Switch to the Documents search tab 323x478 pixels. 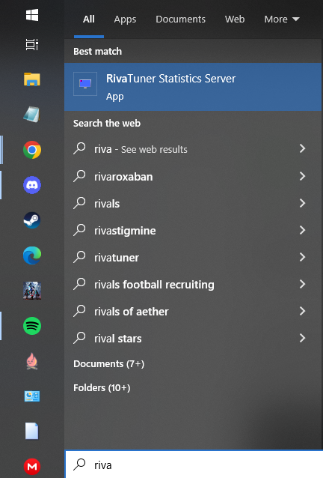tap(180, 19)
